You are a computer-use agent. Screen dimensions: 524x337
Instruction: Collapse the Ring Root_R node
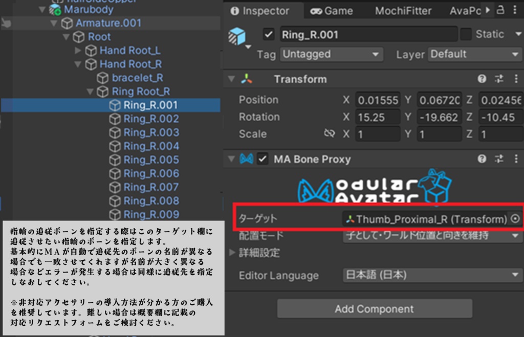90,91
